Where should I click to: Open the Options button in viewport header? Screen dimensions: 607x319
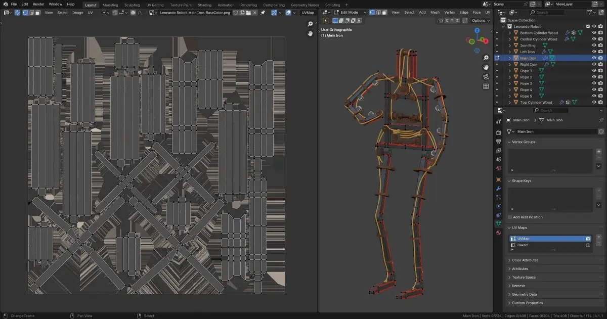pyautogui.click(x=480, y=21)
